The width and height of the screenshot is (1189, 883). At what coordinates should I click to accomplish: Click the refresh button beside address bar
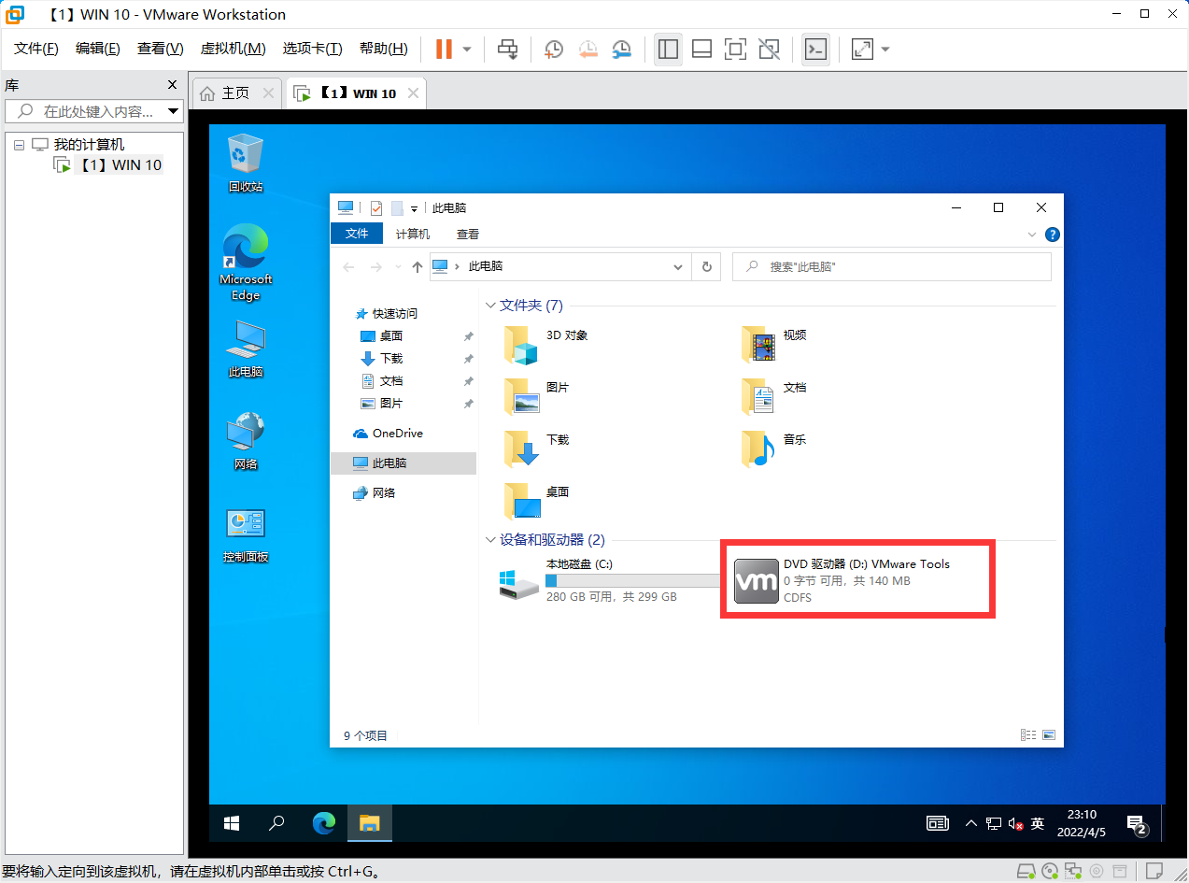tap(706, 267)
